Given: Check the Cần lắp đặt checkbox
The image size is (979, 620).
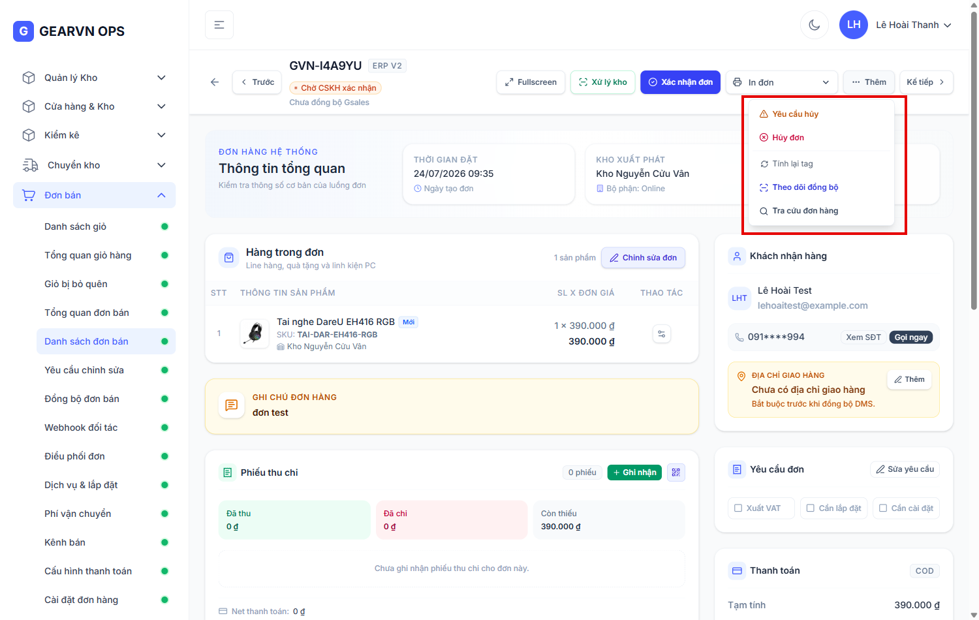Looking at the screenshot, I should [811, 508].
